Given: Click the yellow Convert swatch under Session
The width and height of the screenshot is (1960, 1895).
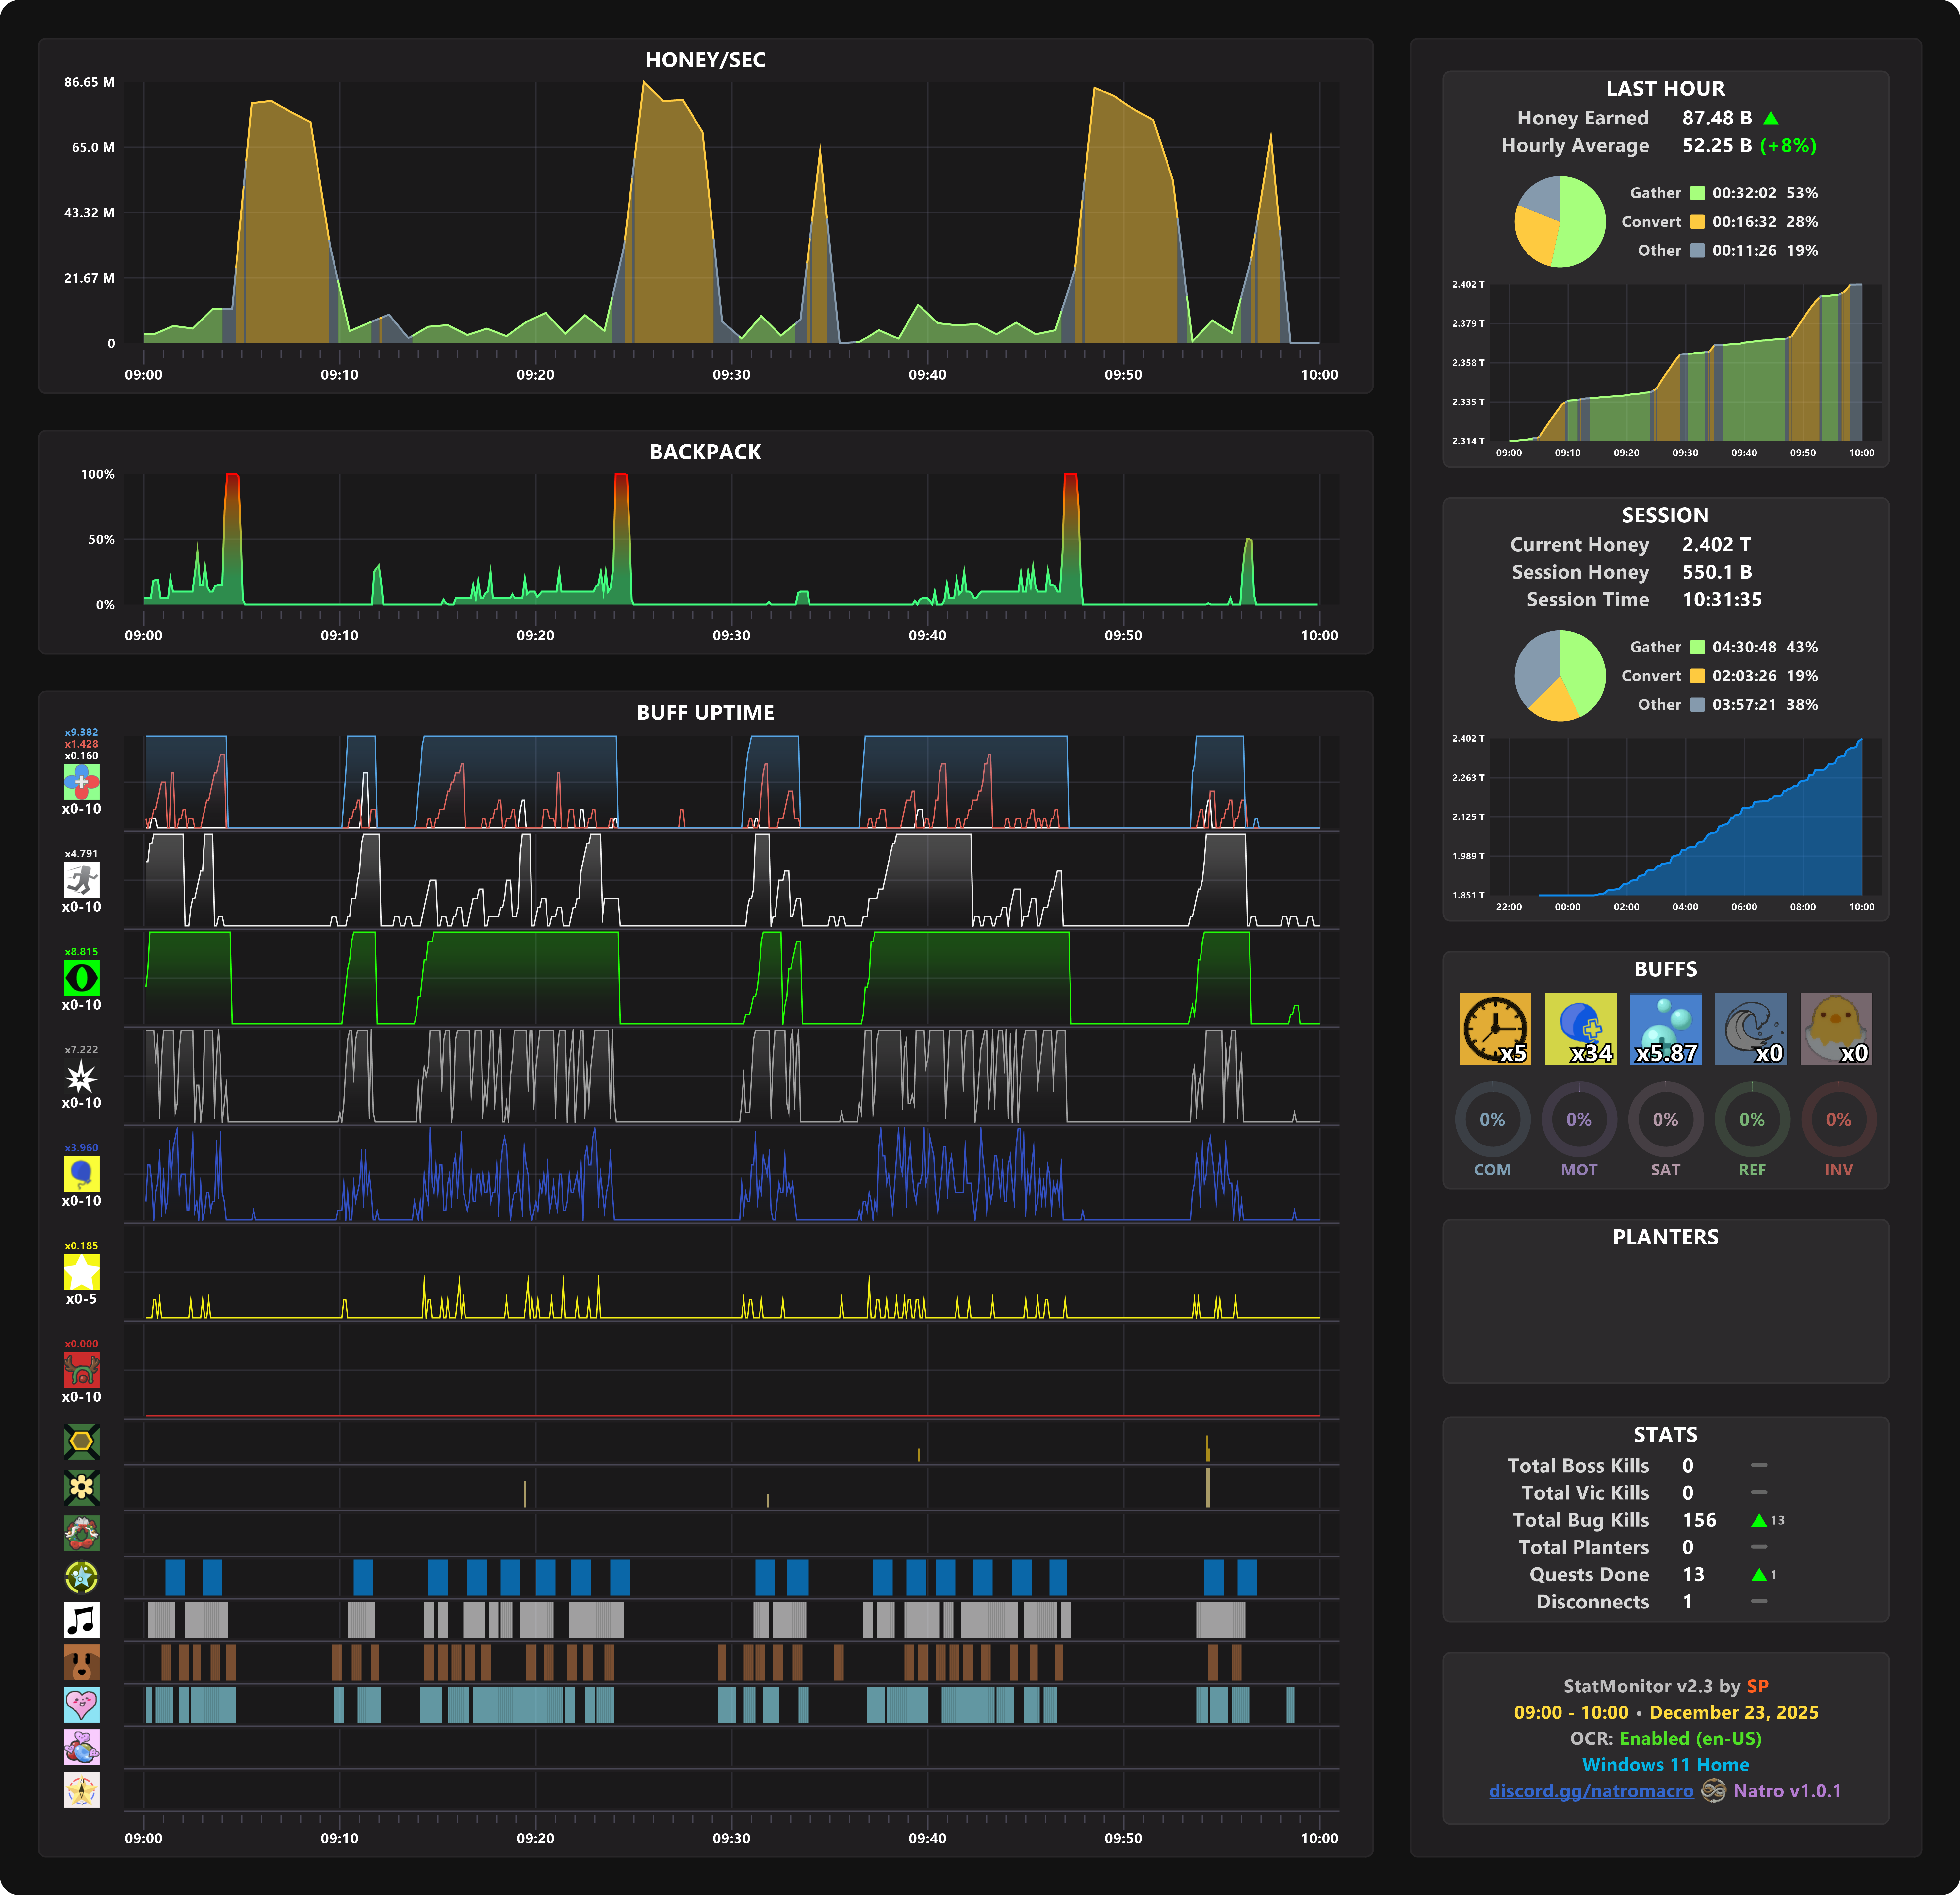Looking at the screenshot, I should (1697, 676).
